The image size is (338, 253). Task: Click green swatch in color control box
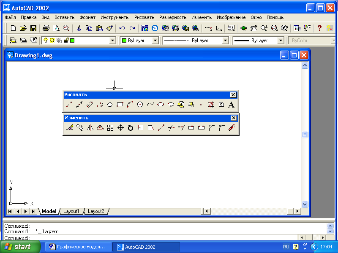tap(124, 40)
